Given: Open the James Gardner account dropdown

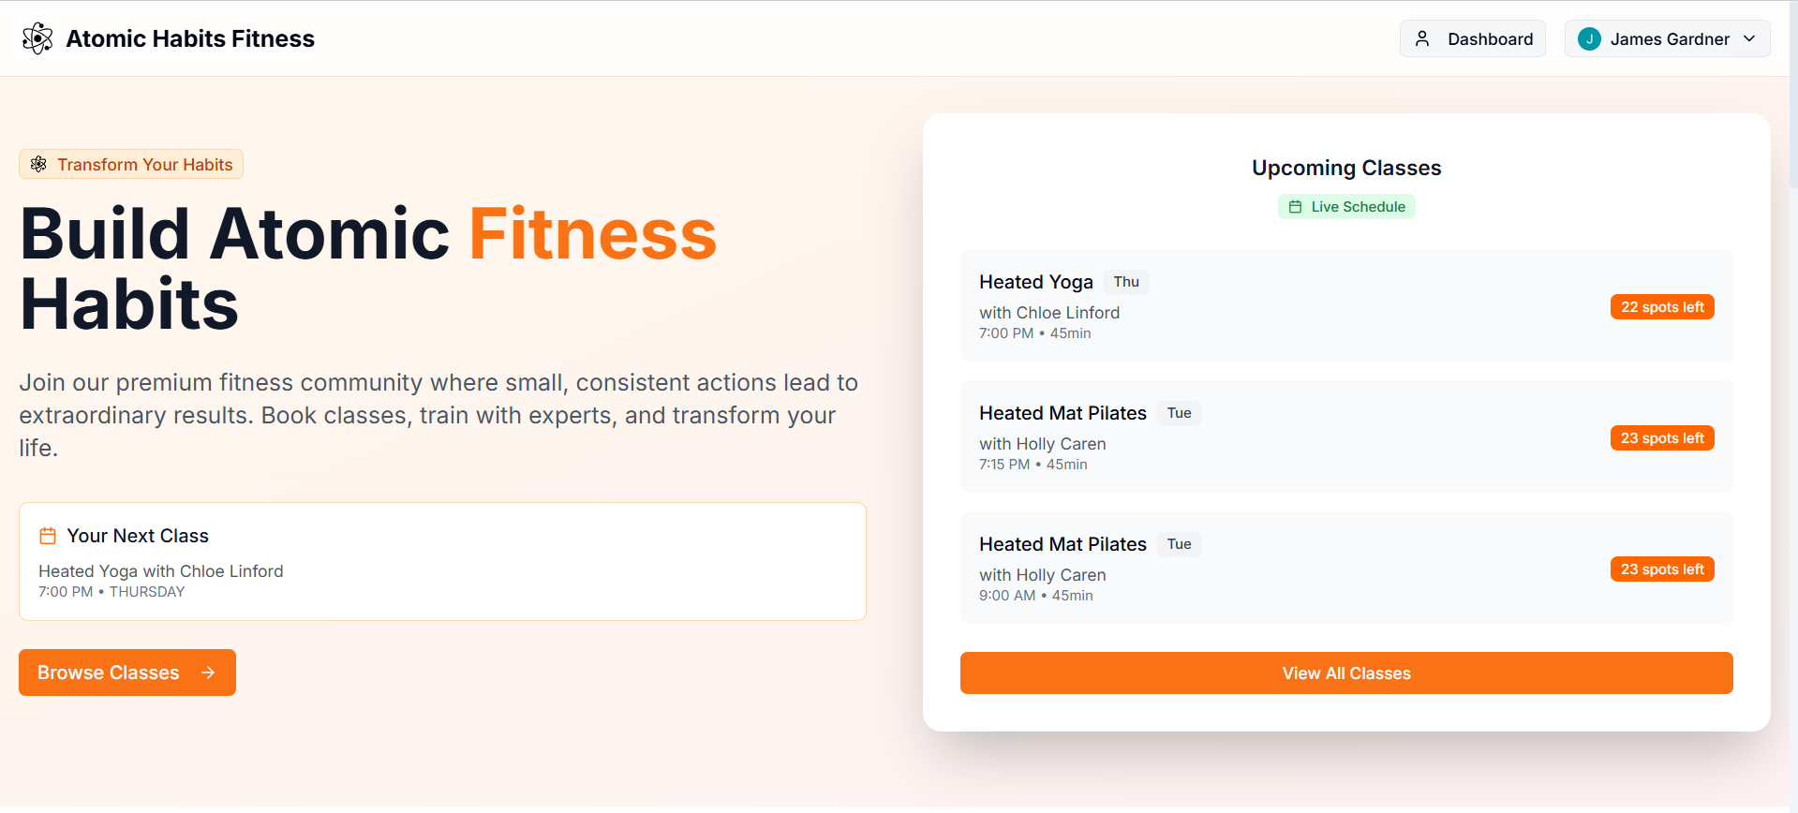Looking at the screenshot, I should coord(1667,38).
